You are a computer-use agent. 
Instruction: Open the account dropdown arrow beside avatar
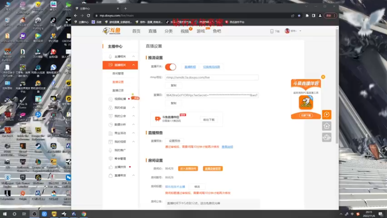pos(300,31)
